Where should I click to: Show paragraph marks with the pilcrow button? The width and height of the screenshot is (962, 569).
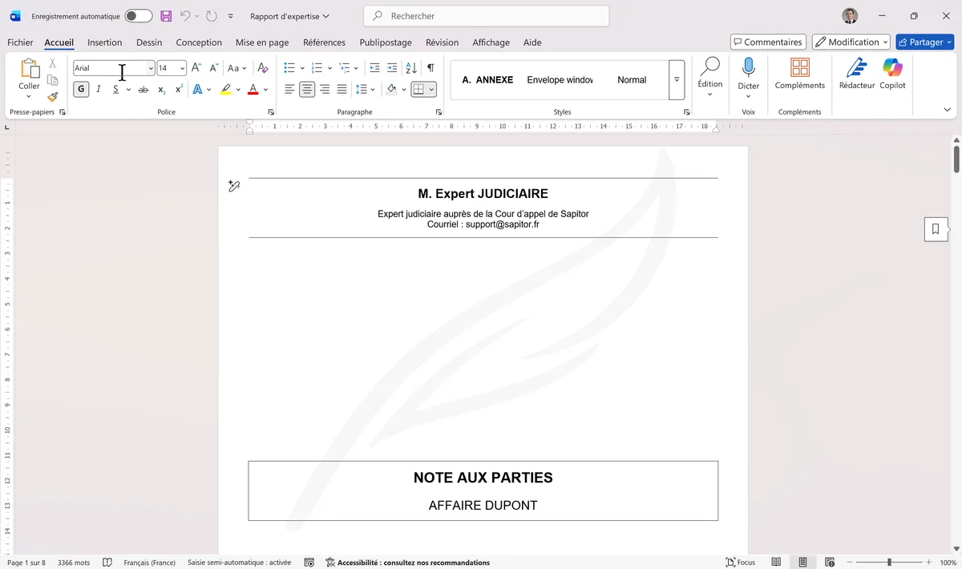tap(430, 67)
